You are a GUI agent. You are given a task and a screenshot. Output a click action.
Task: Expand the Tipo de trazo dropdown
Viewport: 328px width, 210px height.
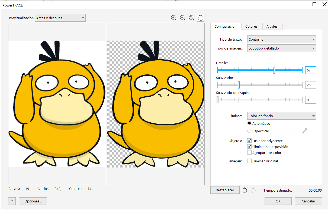(x=282, y=39)
